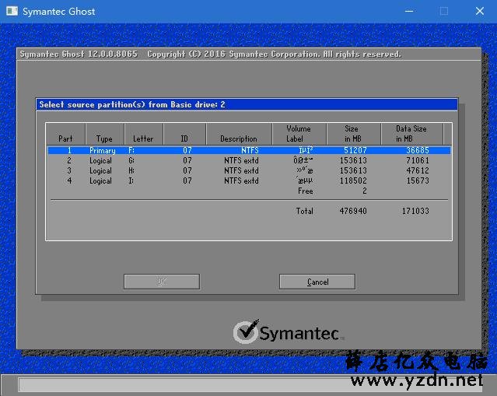Click the Symantec Ghost 12.0.0.8065 copyright header
497x396 pixels.
pos(211,54)
